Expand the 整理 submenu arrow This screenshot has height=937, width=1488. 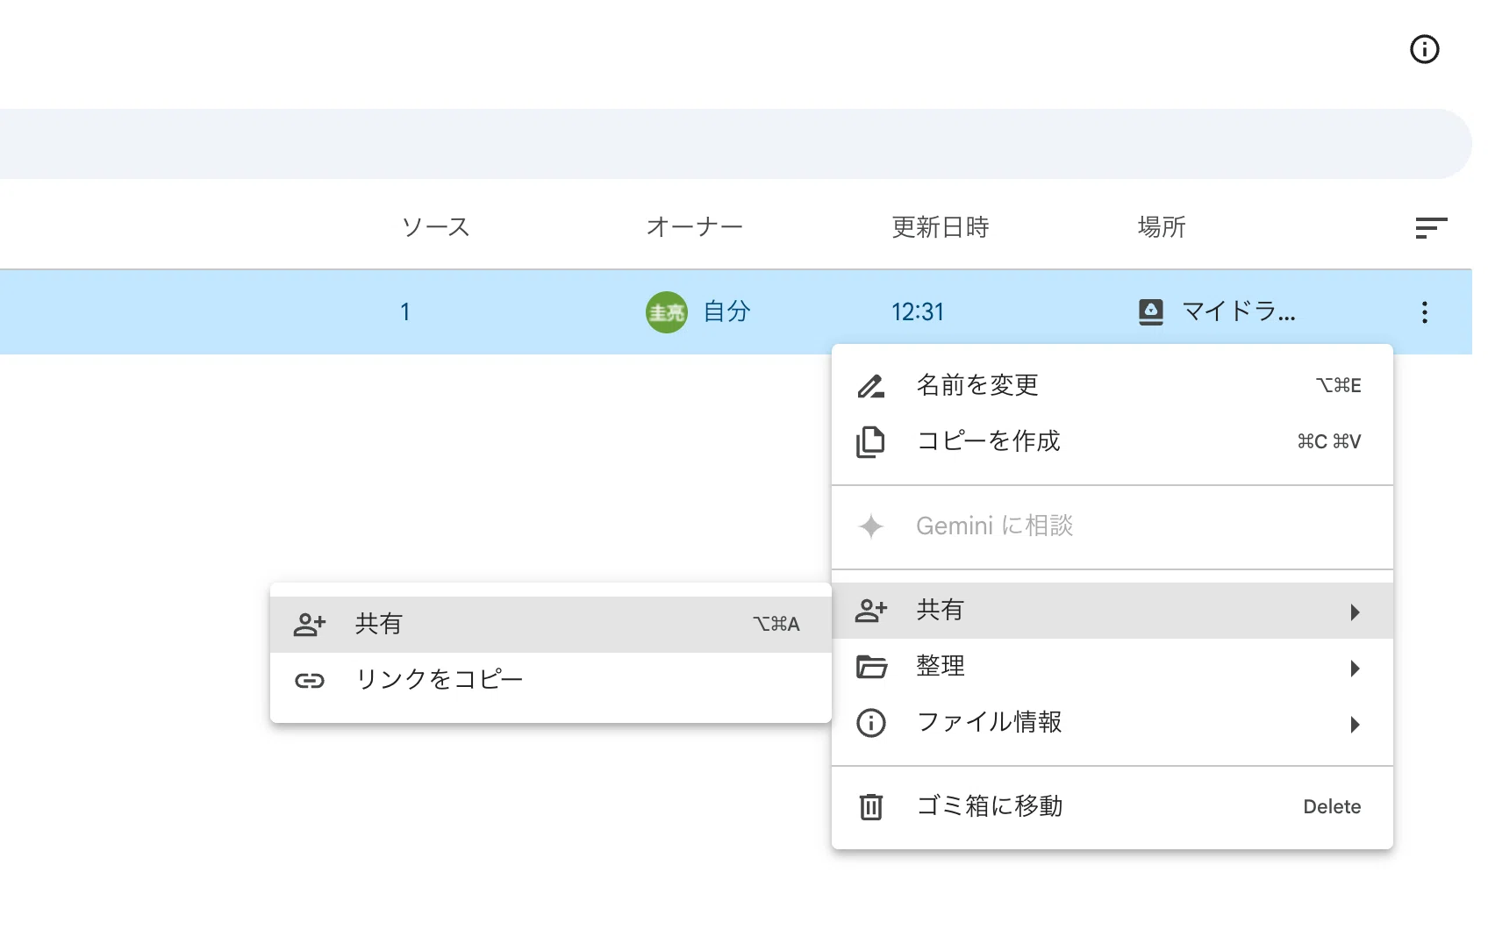(1355, 668)
